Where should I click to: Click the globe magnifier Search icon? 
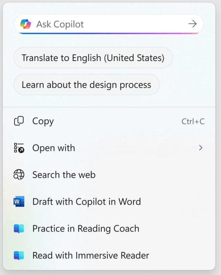tap(19, 175)
